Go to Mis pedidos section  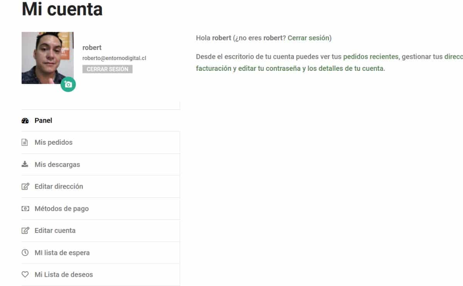[101, 142]
